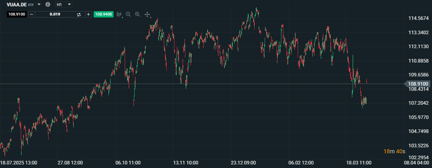Click the green 108.9400 buy price button

[104, 14]
